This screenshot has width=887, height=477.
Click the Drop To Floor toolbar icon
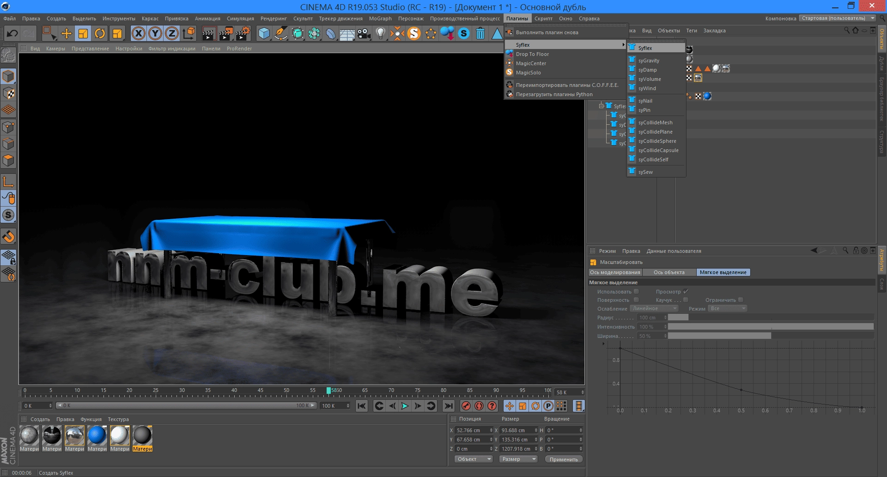coord(447,33)
